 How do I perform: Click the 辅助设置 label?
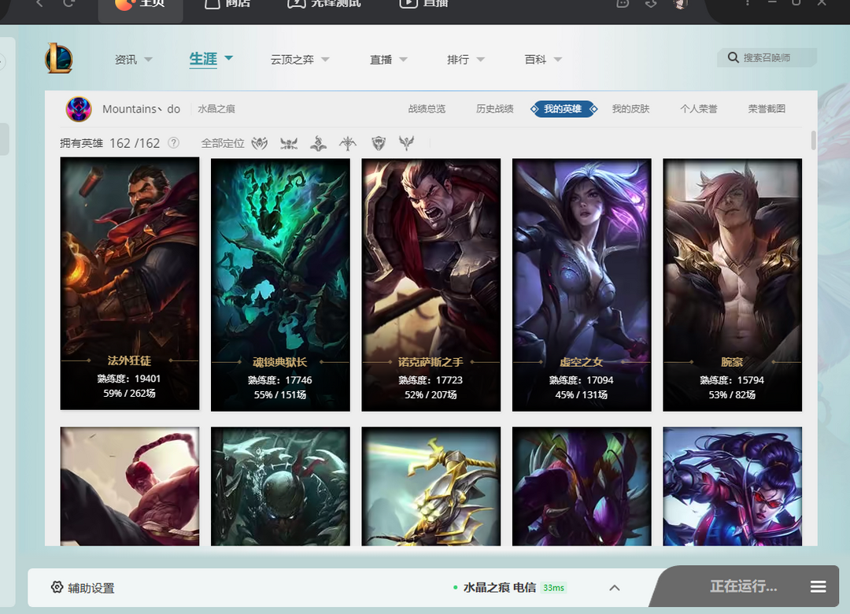point(91,588)
